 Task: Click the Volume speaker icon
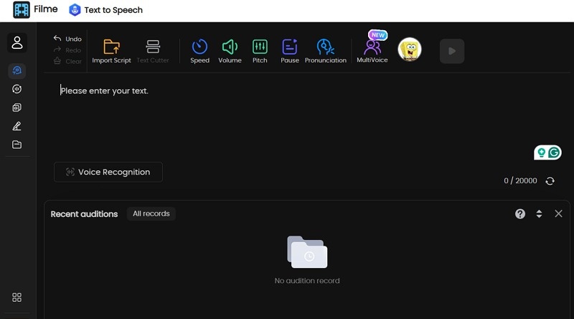(x=230, y=47)
